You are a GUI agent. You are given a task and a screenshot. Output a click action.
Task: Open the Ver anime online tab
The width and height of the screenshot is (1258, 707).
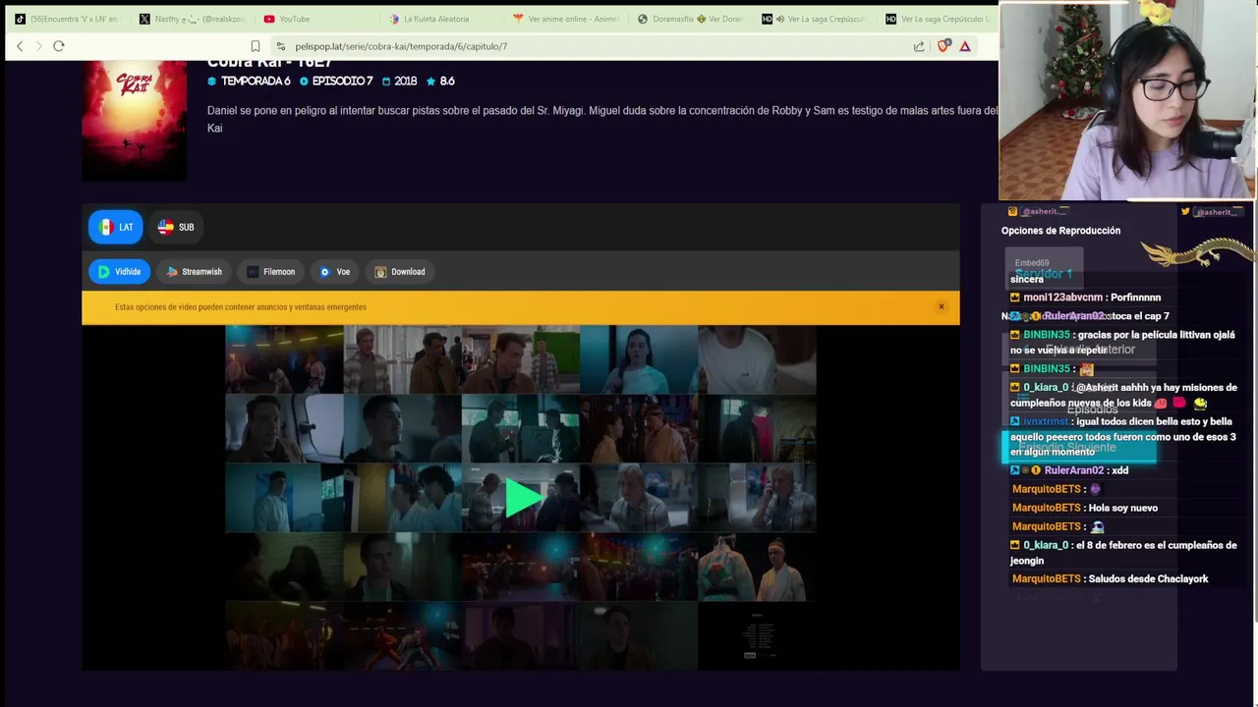(x=565, y=19)
